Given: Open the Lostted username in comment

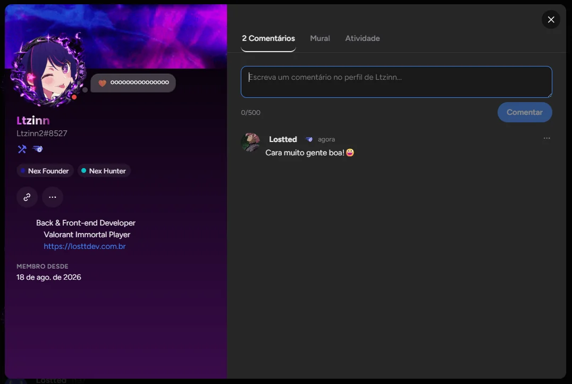Looking at the screenshot, I should [283, 139].
